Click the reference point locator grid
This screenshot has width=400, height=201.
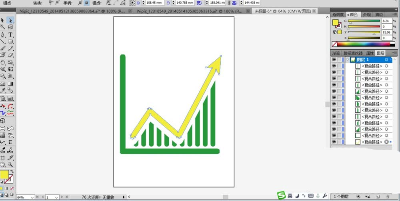click(132, 3)
